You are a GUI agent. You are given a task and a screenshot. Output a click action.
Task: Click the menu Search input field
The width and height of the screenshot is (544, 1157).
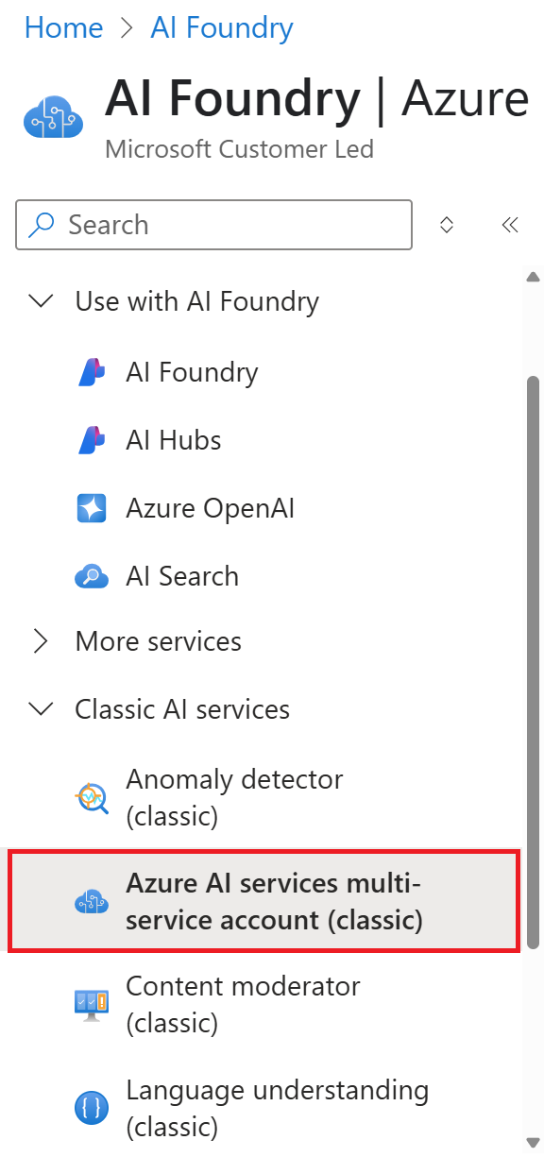point(214,225)
